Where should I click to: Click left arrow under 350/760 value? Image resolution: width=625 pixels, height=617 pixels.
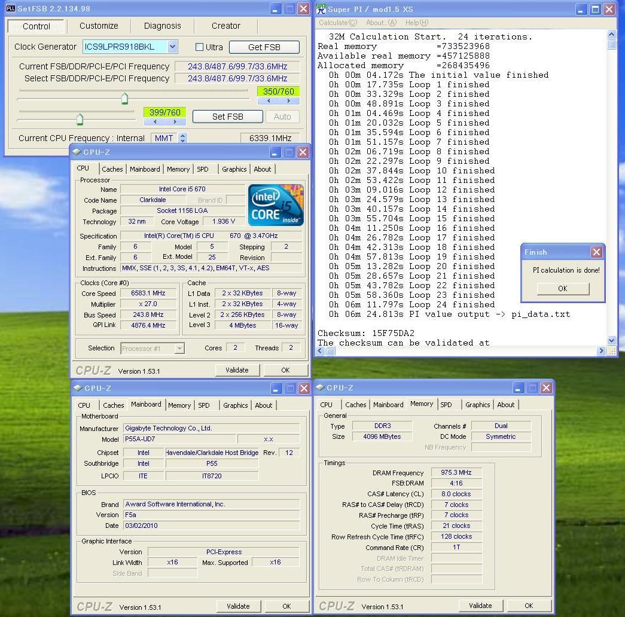coord(269,101)
